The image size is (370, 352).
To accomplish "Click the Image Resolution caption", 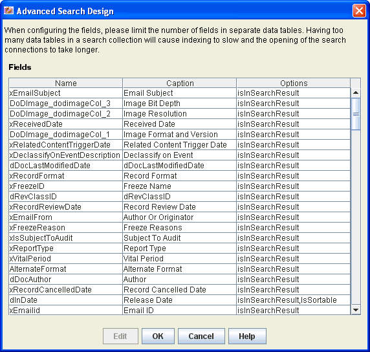I will click(180, 114).
